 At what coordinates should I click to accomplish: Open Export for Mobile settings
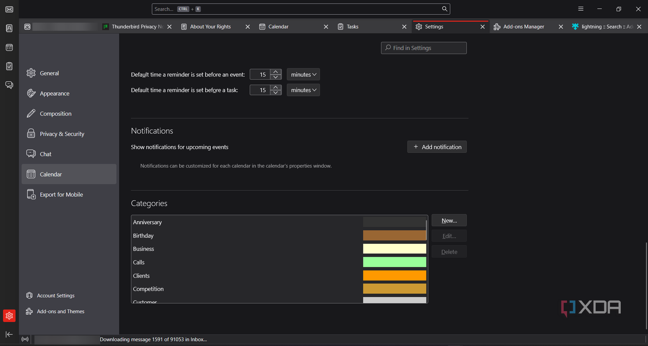[x=69, y=195]
